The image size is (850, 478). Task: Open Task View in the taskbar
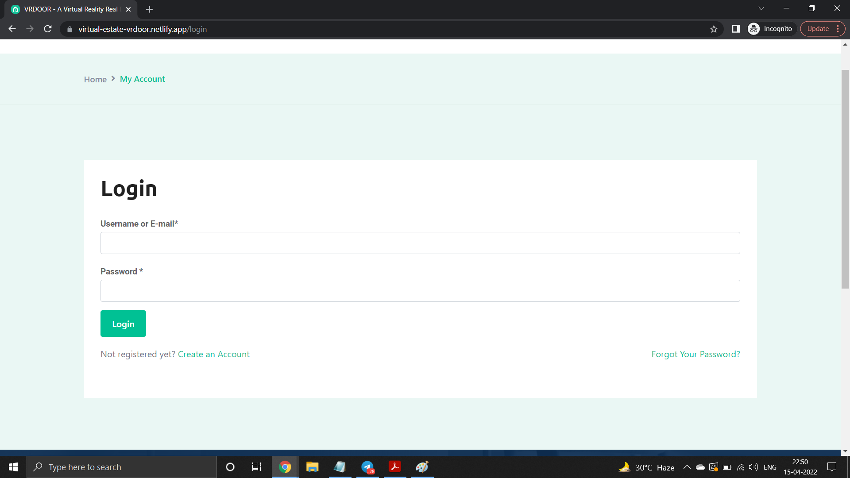point(257,467)
